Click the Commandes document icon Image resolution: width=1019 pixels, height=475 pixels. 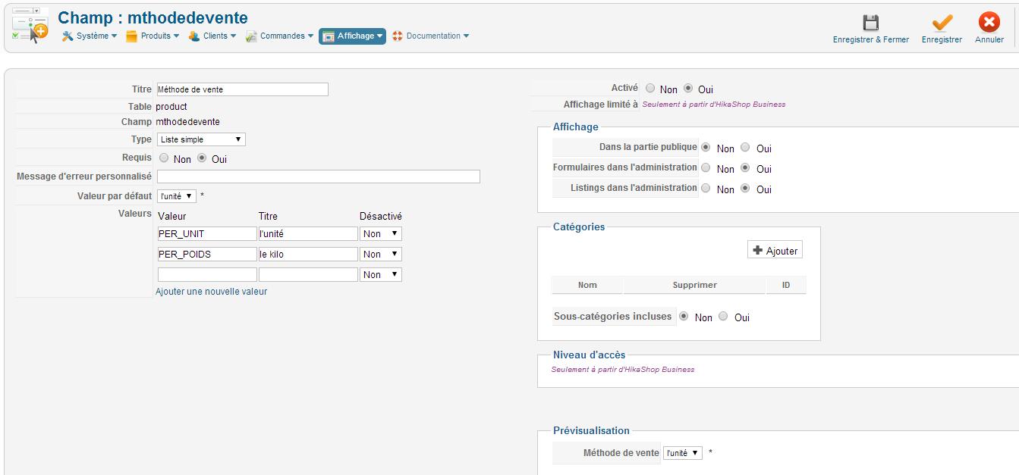(251, 36)
